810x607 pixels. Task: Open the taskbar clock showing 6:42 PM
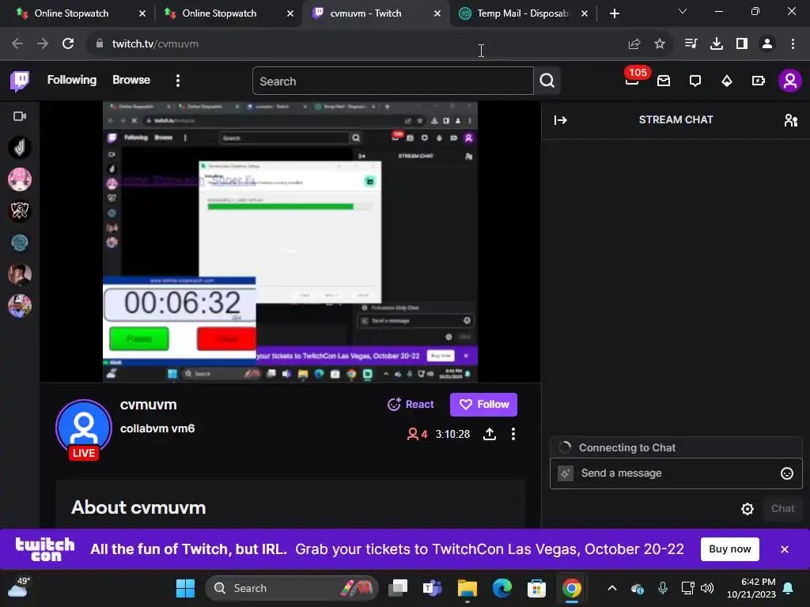[751, 588]
